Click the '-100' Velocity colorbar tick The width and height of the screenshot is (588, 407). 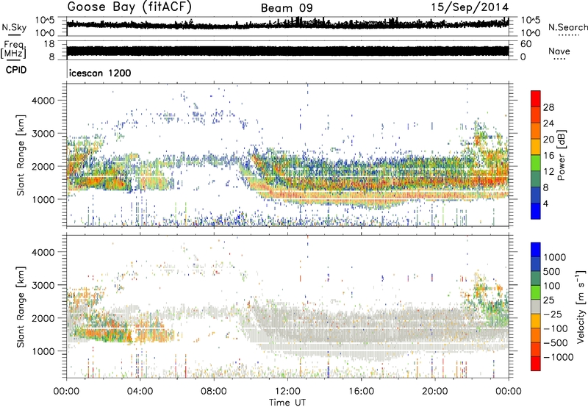click(x=556, y=328)
